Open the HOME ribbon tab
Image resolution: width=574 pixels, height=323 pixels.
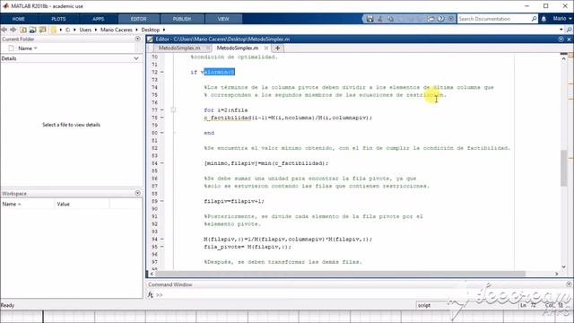click(x=18, y=19)
